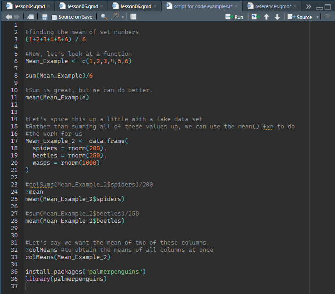Expand the hidden tabs overflow chevron
The height and width of the screenshot is (294, 335).
pos(309,6)
